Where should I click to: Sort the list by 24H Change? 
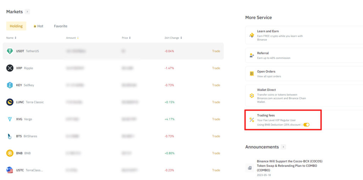click(x=173, y=38)
